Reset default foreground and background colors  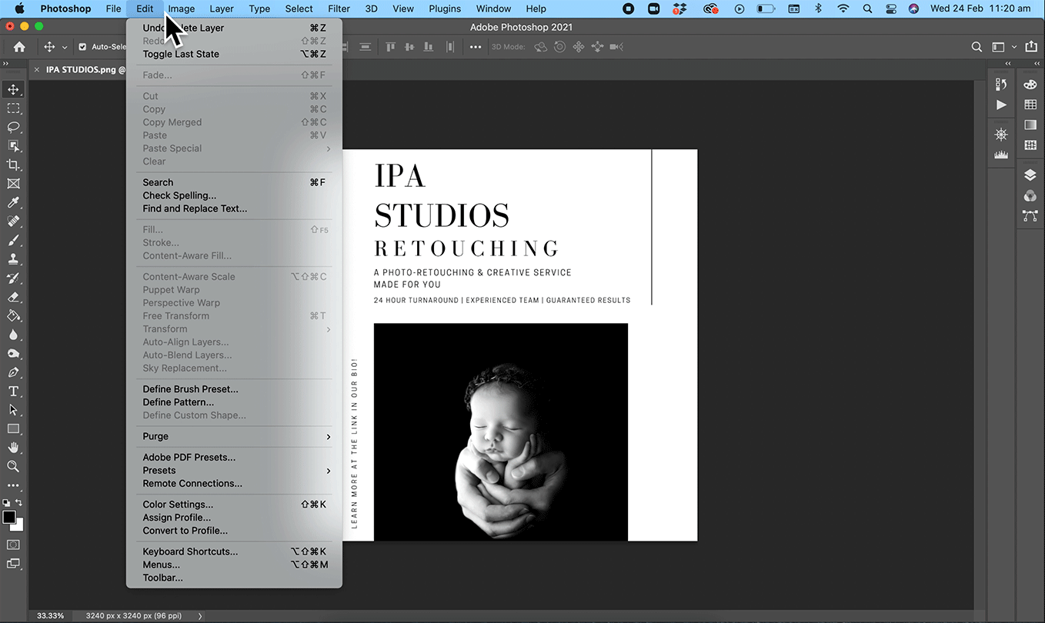click(x=6, y=503)
